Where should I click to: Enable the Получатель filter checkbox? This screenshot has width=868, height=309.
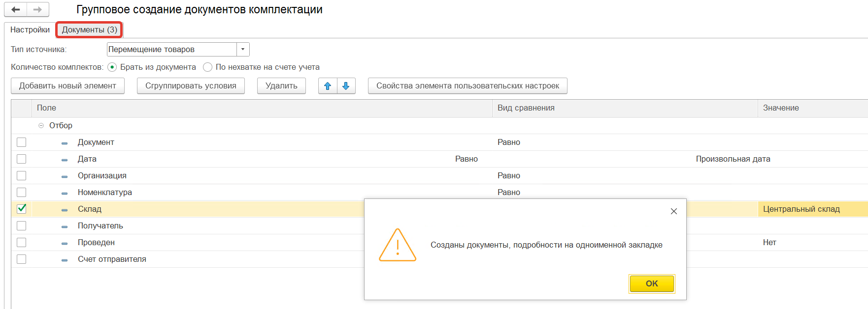(x=22, y=226)
